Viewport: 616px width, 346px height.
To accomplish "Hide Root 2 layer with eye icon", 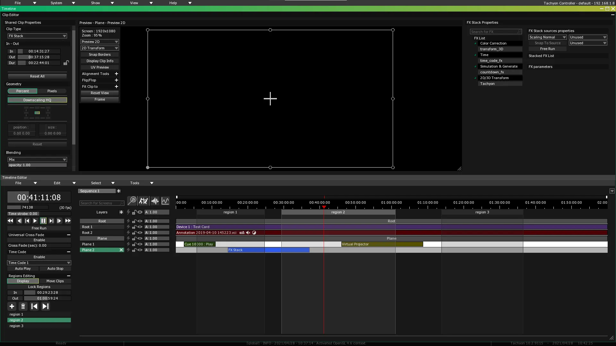I will (x=140, y=233).
